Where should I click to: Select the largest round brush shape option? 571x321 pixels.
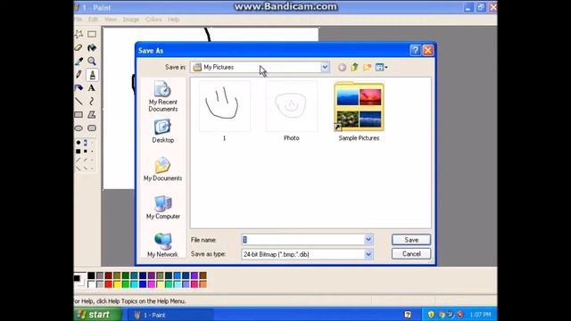[79, 143]
